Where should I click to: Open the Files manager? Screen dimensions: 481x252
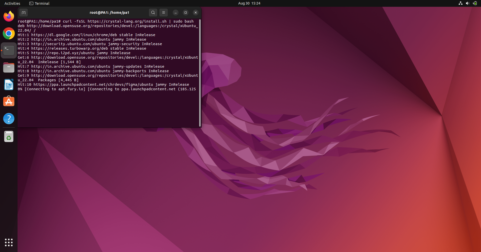tap(9, 67)
